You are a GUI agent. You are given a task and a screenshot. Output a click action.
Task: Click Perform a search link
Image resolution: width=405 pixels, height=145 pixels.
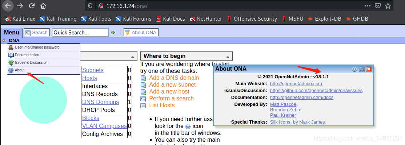click(x=172, y=98)
